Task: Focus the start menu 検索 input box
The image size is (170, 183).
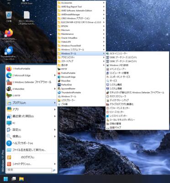Action: tap(29, 170)
